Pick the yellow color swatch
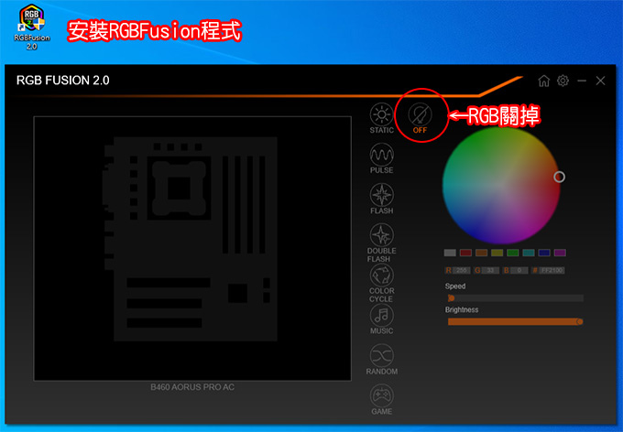Viewport: 623px width, 432px height. click(x=497, y=253)
